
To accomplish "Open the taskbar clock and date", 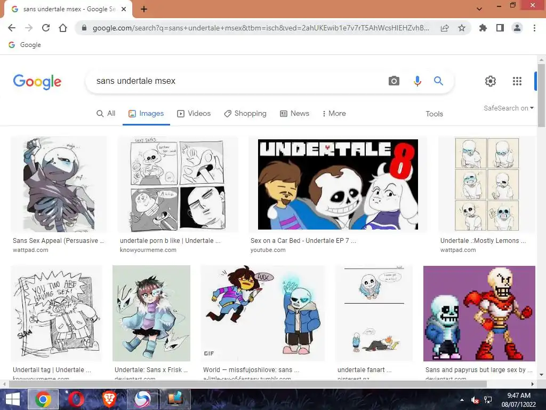I will pyautogui.click(x=518, y=400).
